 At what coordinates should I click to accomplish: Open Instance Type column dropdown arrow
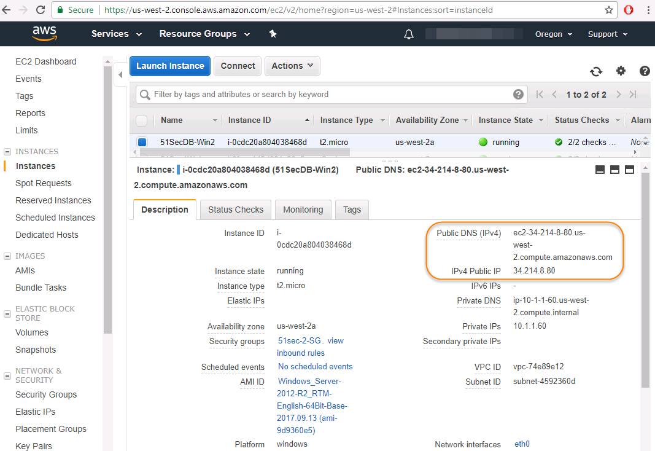382,120
